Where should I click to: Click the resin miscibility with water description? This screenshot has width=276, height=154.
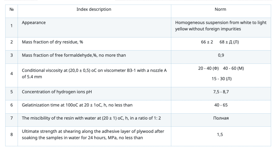click(91, 118)
